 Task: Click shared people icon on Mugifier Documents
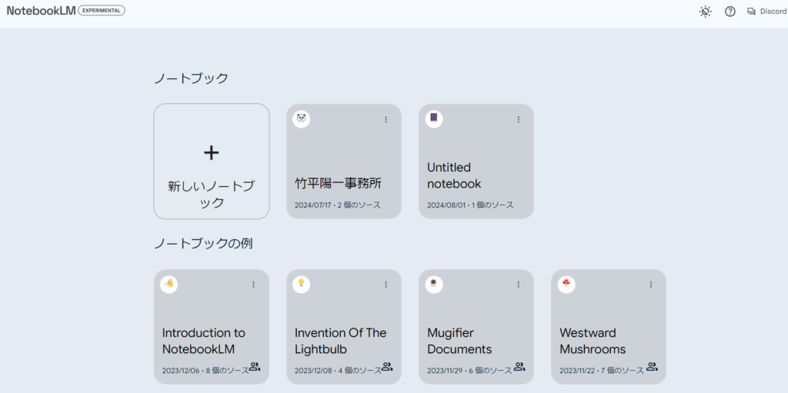[x=519, y=367]
